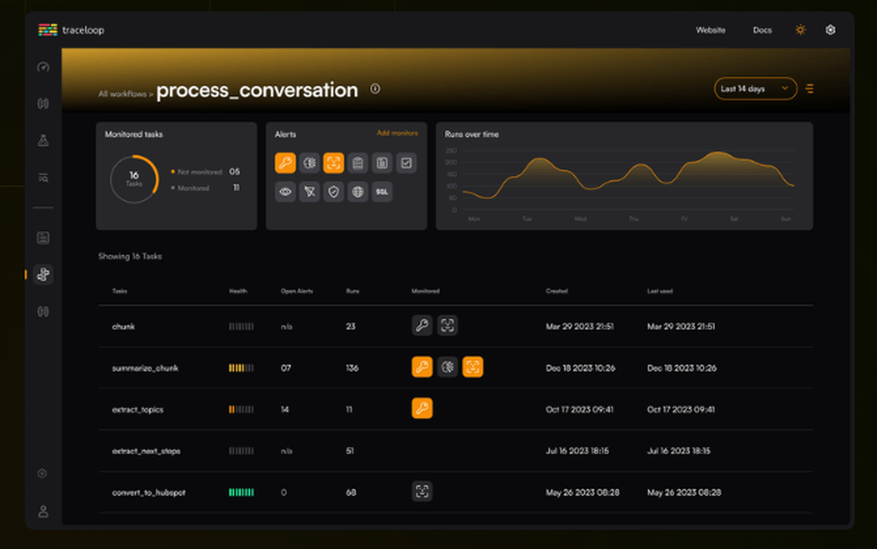
Task: Click the braces icon below the workflows icon
Action: [x=43, y=311]
